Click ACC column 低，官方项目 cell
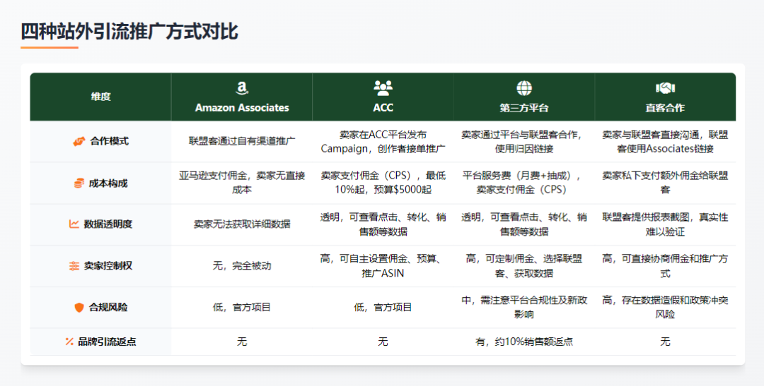764x386 pixels. pos(383,307)
